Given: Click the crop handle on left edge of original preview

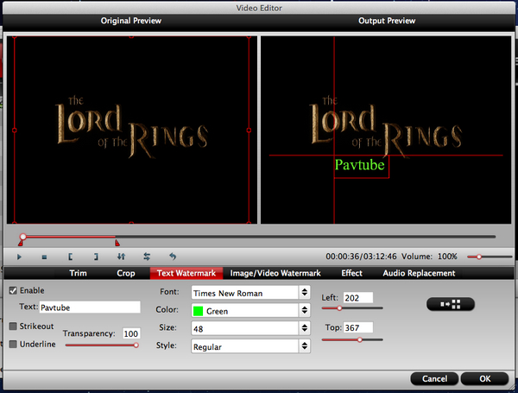Looking at the screenshot, I should pyautogui.click(x=14, y=130).
